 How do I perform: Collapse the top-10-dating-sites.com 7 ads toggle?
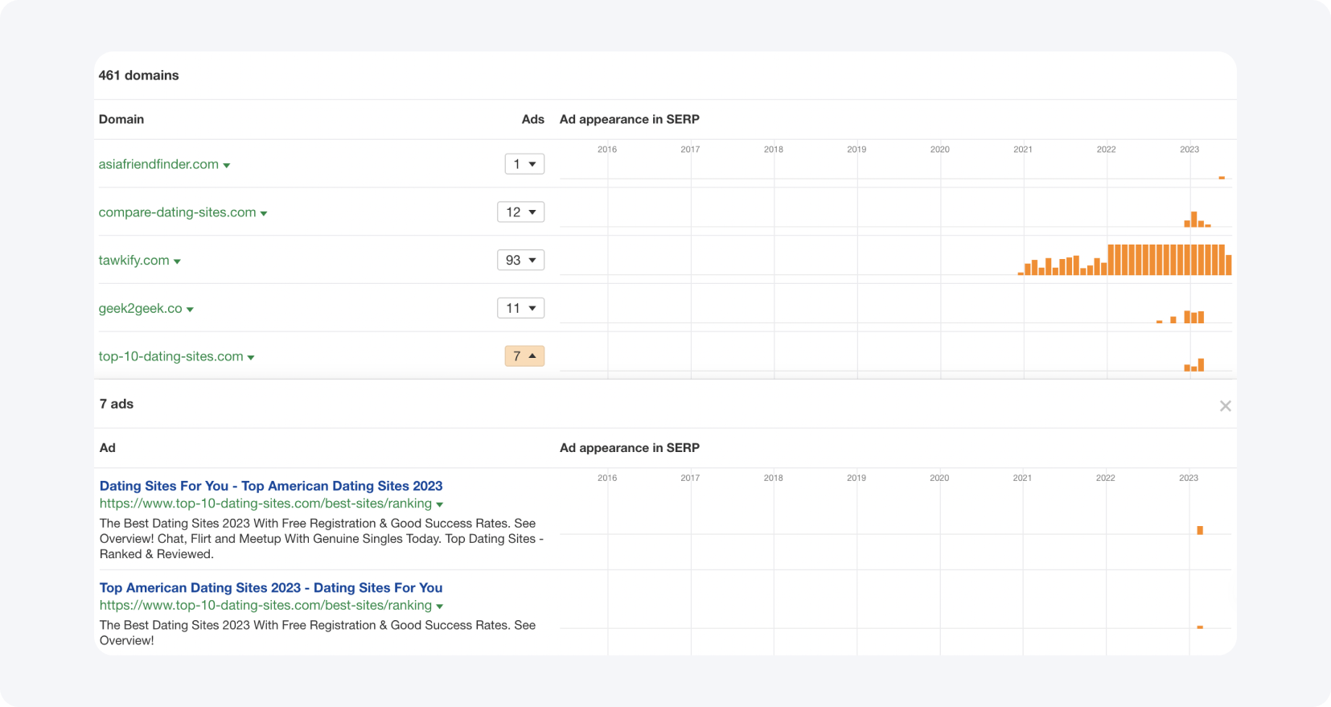(524, 356)
